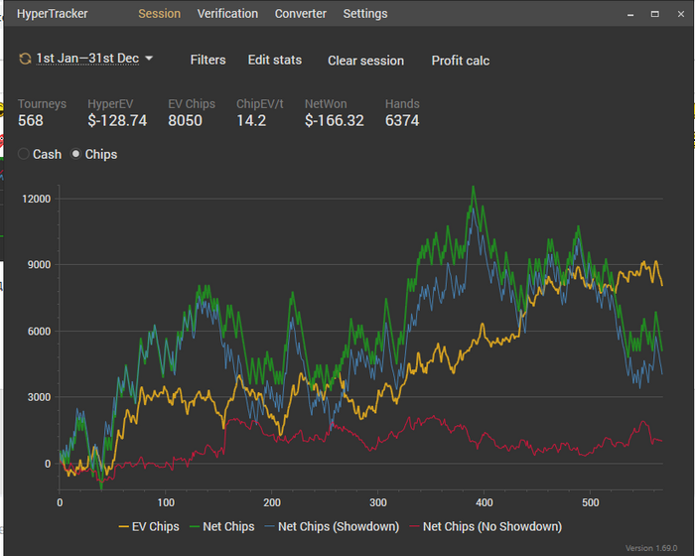This screenshot has height=556, width=695.
Task: Open the Verification tab
Action: (227, 14)
